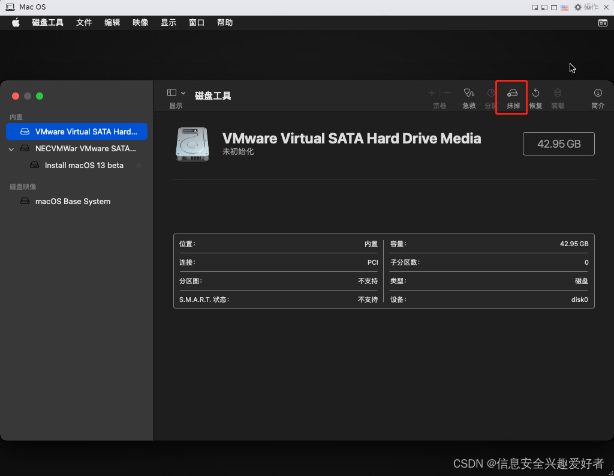Click the 急救 (First Aid) stethoscope icon
The width and height of the screenshot is (614, 476).
tap(469, 93)
